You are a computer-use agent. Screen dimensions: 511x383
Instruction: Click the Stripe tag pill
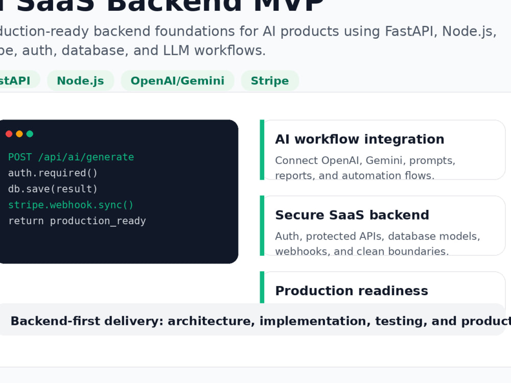[270, 81]
